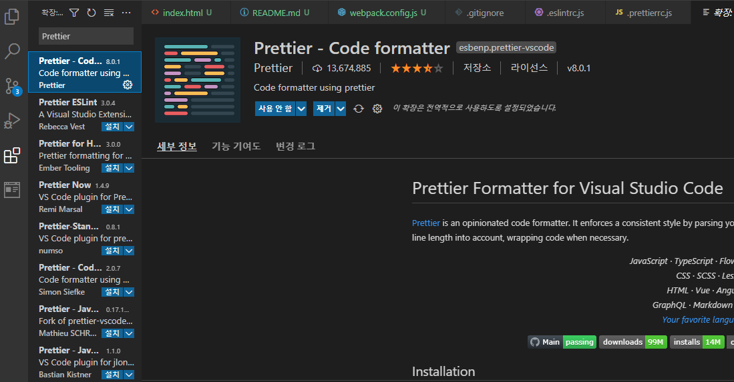Install Mathieu SCHR's Prettier fork extension
Image resolution: width=734 pixels, height=382 pixels.
[112, 333]
